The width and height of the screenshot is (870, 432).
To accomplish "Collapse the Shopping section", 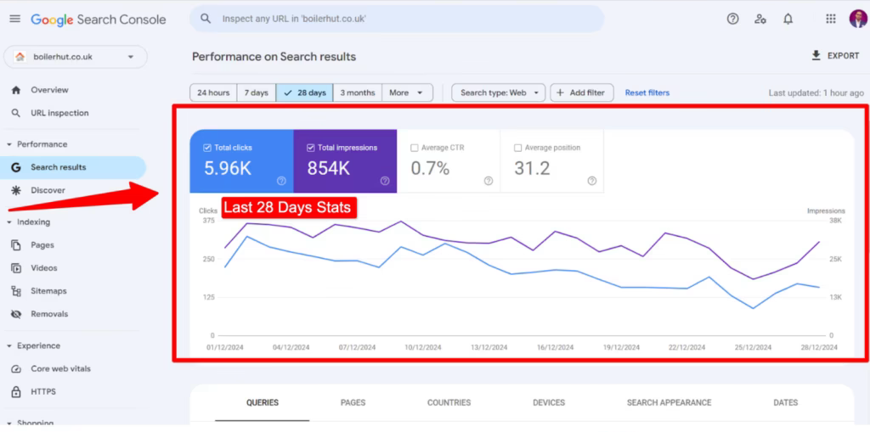I will pos(9,424).
